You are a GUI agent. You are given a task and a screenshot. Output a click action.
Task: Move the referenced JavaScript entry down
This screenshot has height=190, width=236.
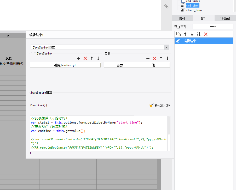[x=98, y=58]
